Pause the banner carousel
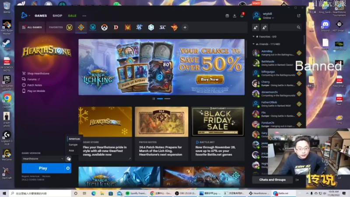Image resolution: width=350 pixels, height=197 pixels. click(154, 98)
